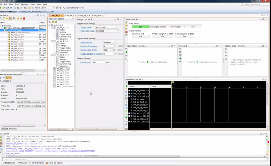Screen dimensions: 271x166
Task: Click Hardware panel horizontal scrollbar
Action: point(18,70)
